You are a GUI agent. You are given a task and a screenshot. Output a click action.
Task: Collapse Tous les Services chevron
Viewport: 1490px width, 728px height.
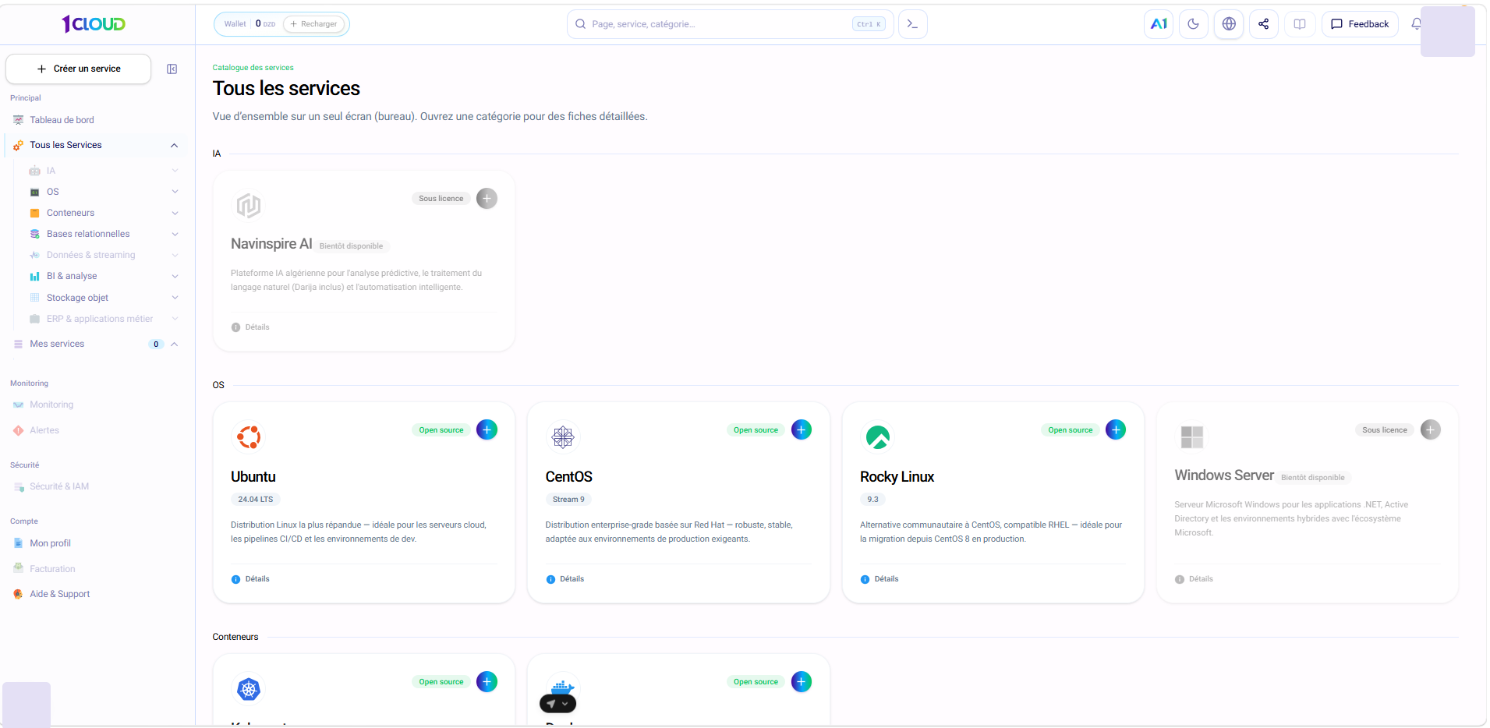pos(175,146)
